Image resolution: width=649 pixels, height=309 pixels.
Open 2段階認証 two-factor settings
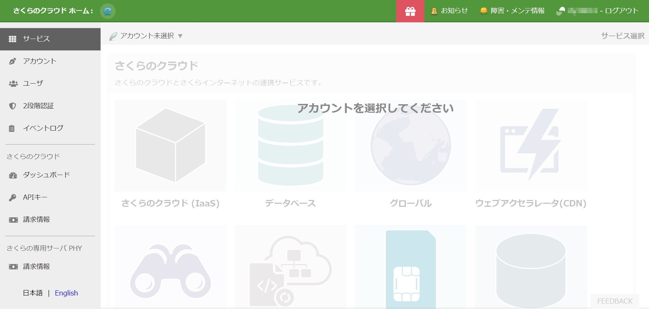pyautogui.click(x=38, y=106)
